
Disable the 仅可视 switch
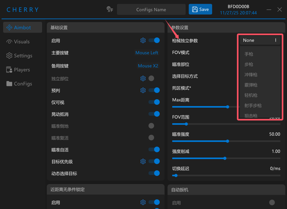click(154, 102)
